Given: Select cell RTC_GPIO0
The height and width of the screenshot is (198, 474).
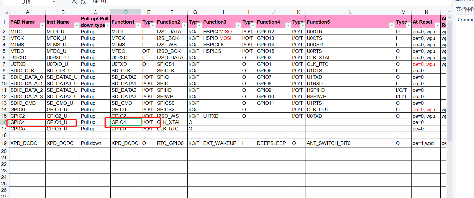Looking at the screenshot, I should tap(172, 143).
